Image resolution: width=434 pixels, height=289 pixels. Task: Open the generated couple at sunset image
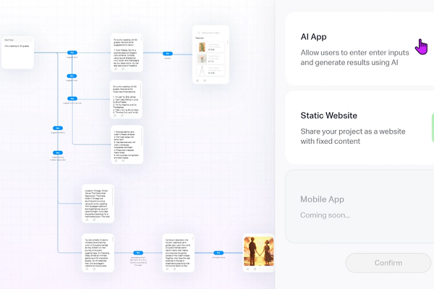pyautogui.click(x=258, y=251)
